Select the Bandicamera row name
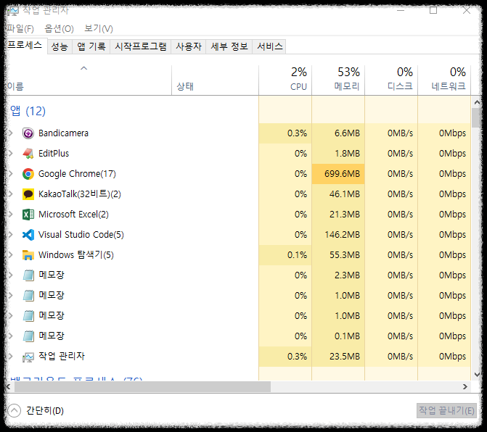This screenshot has height=432, width=487. (63, 133)
